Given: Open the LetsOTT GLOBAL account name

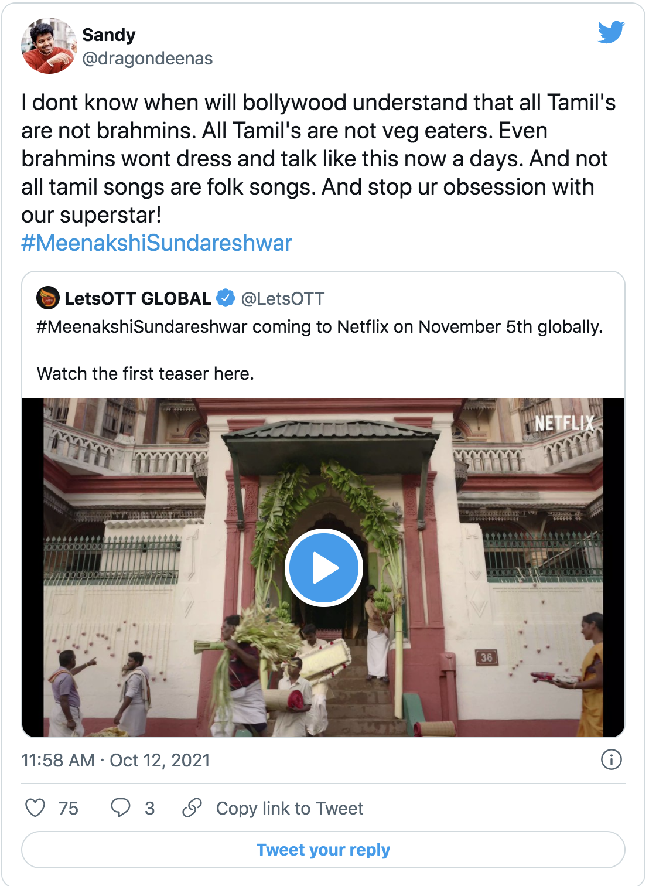Looking at the screenshot, I should (x=138, y=299).
